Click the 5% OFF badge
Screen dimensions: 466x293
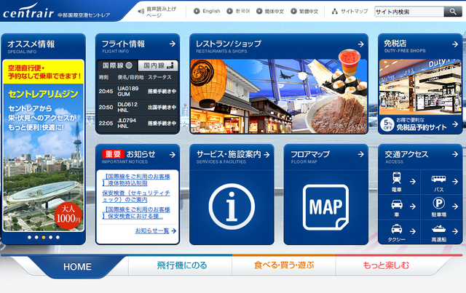(387, 124)
